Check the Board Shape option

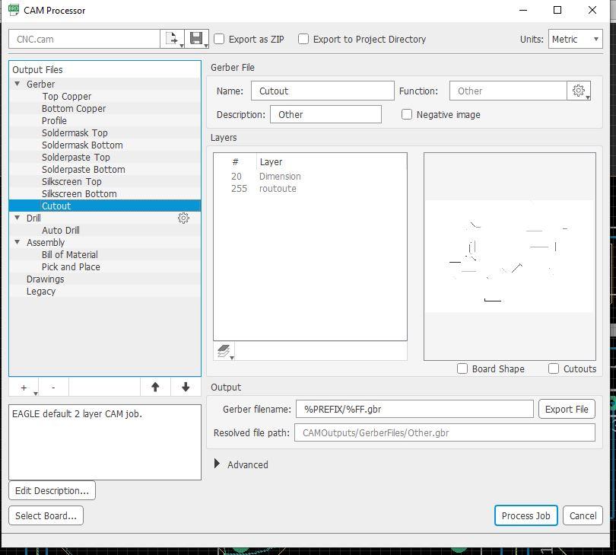pyautogui.click(x=462, y=368)
